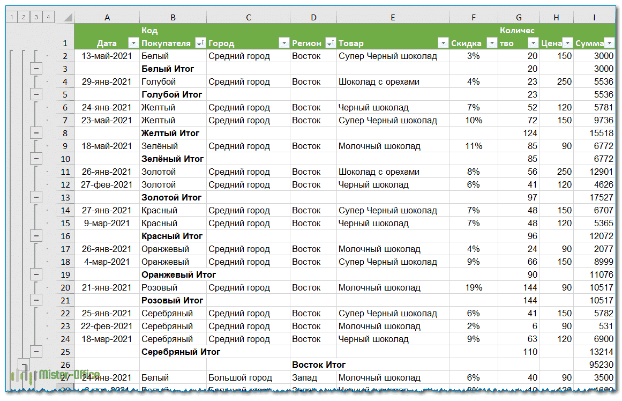Select row 13 by its header
The width and height of the screenshot is (622, 401).
click(65, 197)
